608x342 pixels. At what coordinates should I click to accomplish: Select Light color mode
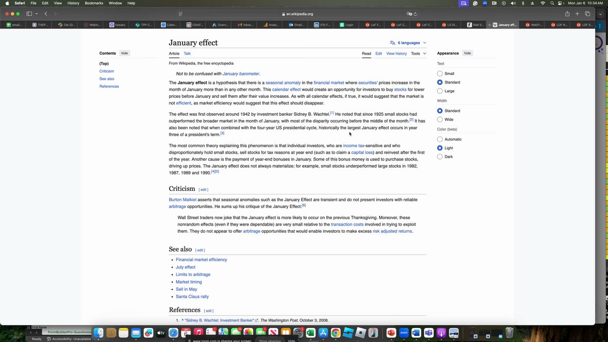(x=440, y=148)
